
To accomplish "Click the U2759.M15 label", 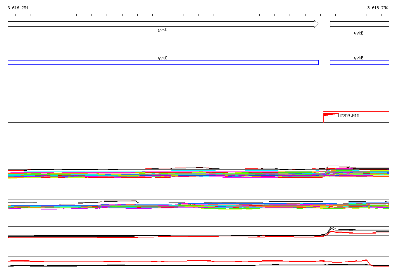I will (349, 116).
